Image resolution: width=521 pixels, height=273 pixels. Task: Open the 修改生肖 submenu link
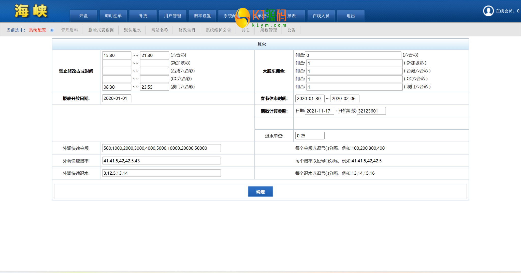[187, 30]
